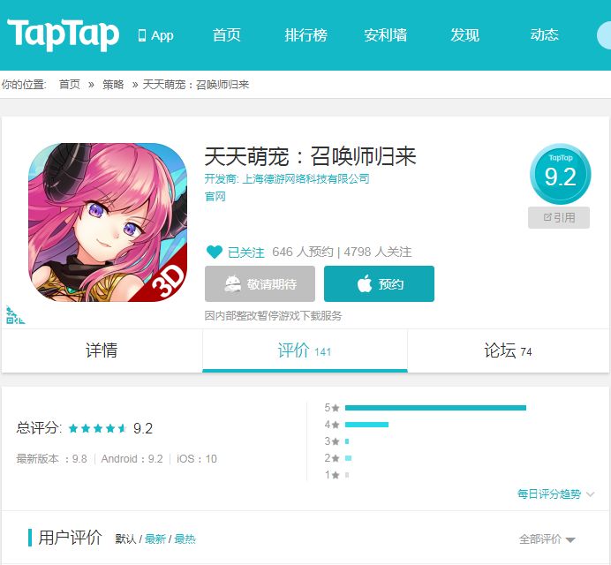Open 排行榜 rankings in top navigation
Screen dimensions: 611x565
click(x=305, y=35)
